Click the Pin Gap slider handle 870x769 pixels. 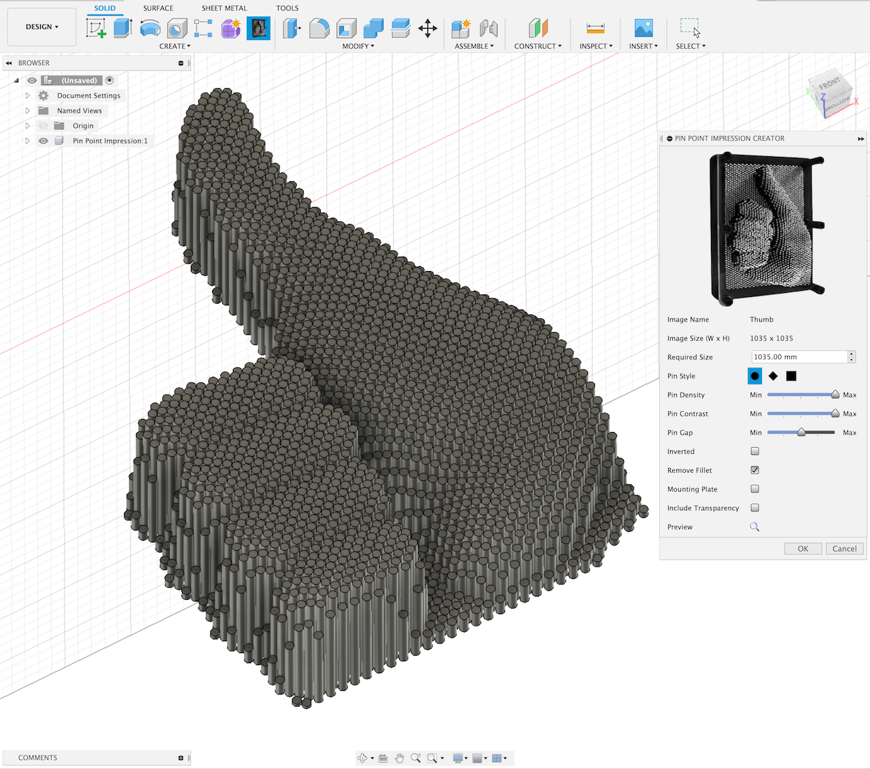coord(801,432)
